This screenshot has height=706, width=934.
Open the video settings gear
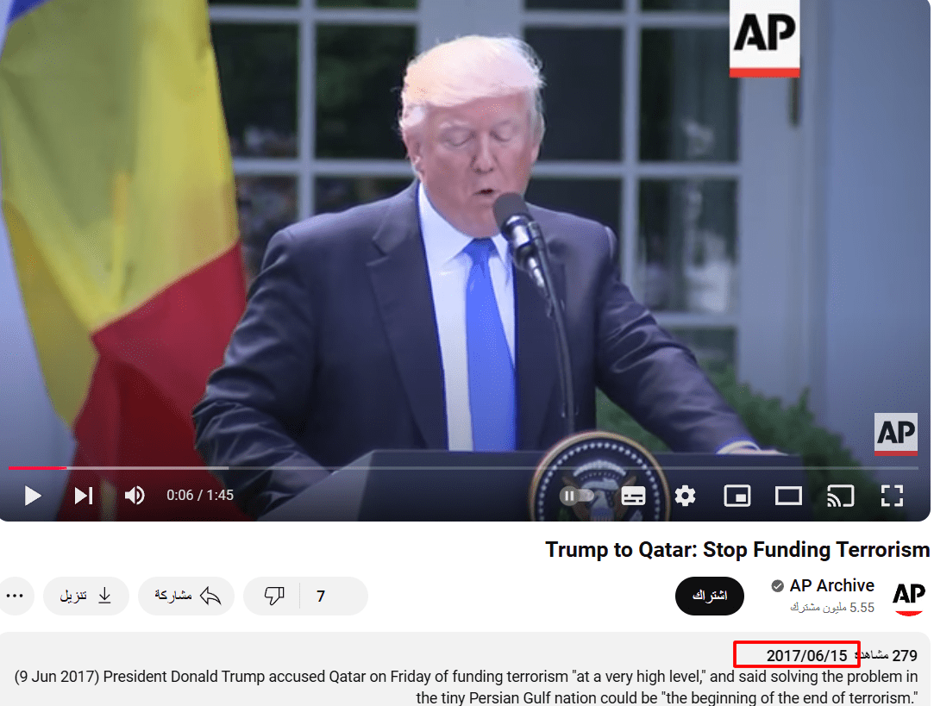[685, 496]
